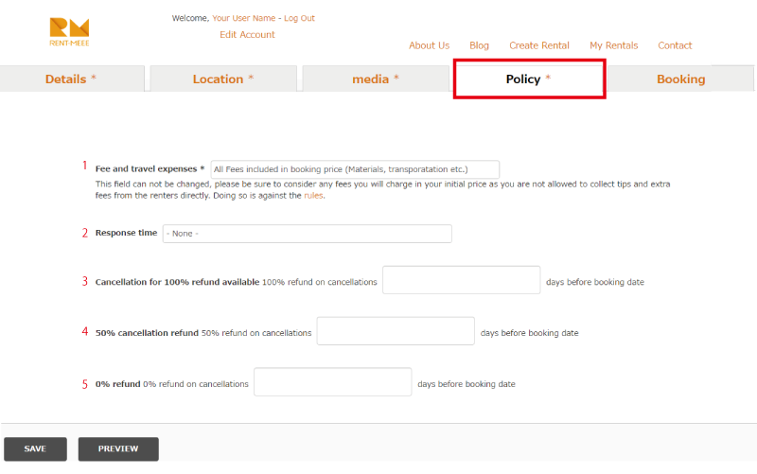Click the Fee and travel expenses field
Screen dimensions: 757x474
point(355,169)
